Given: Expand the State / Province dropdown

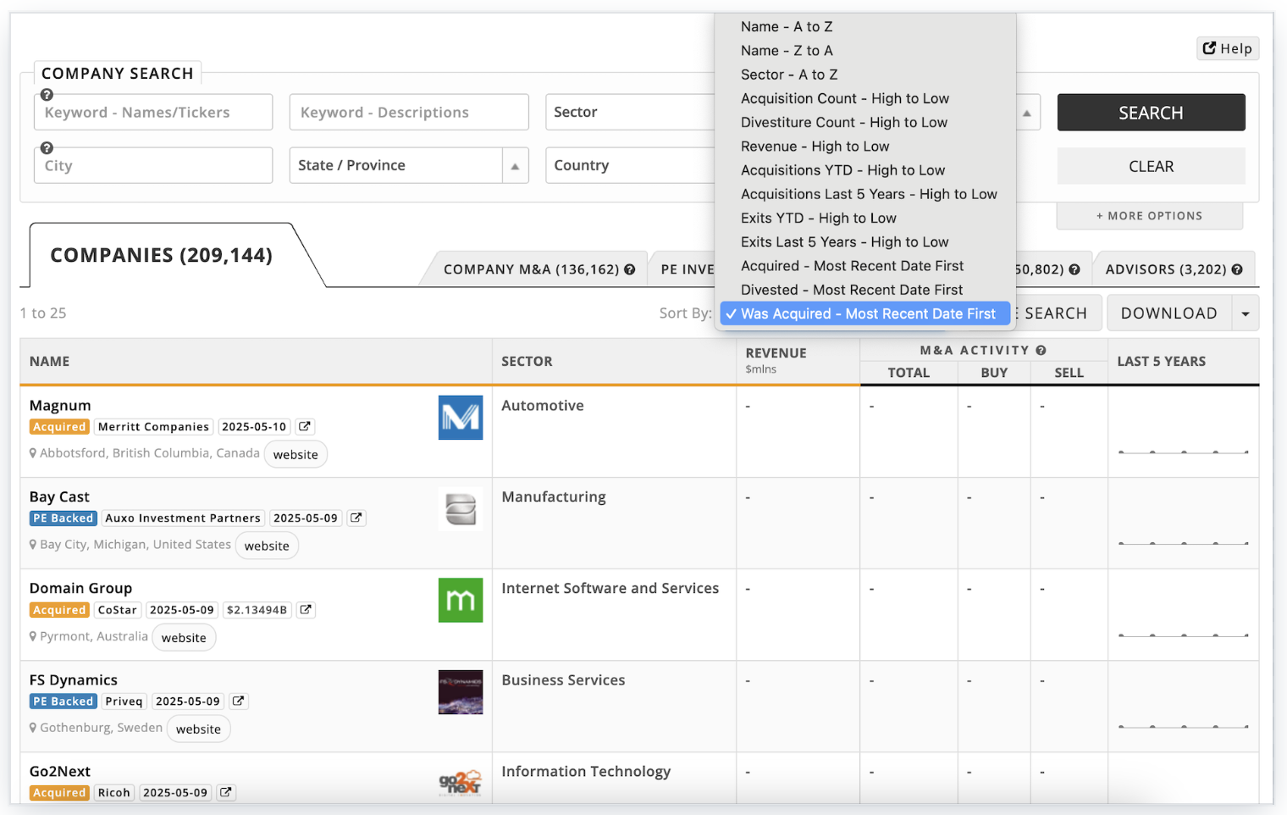Looking at the screenshot, I should click(515, 166).
